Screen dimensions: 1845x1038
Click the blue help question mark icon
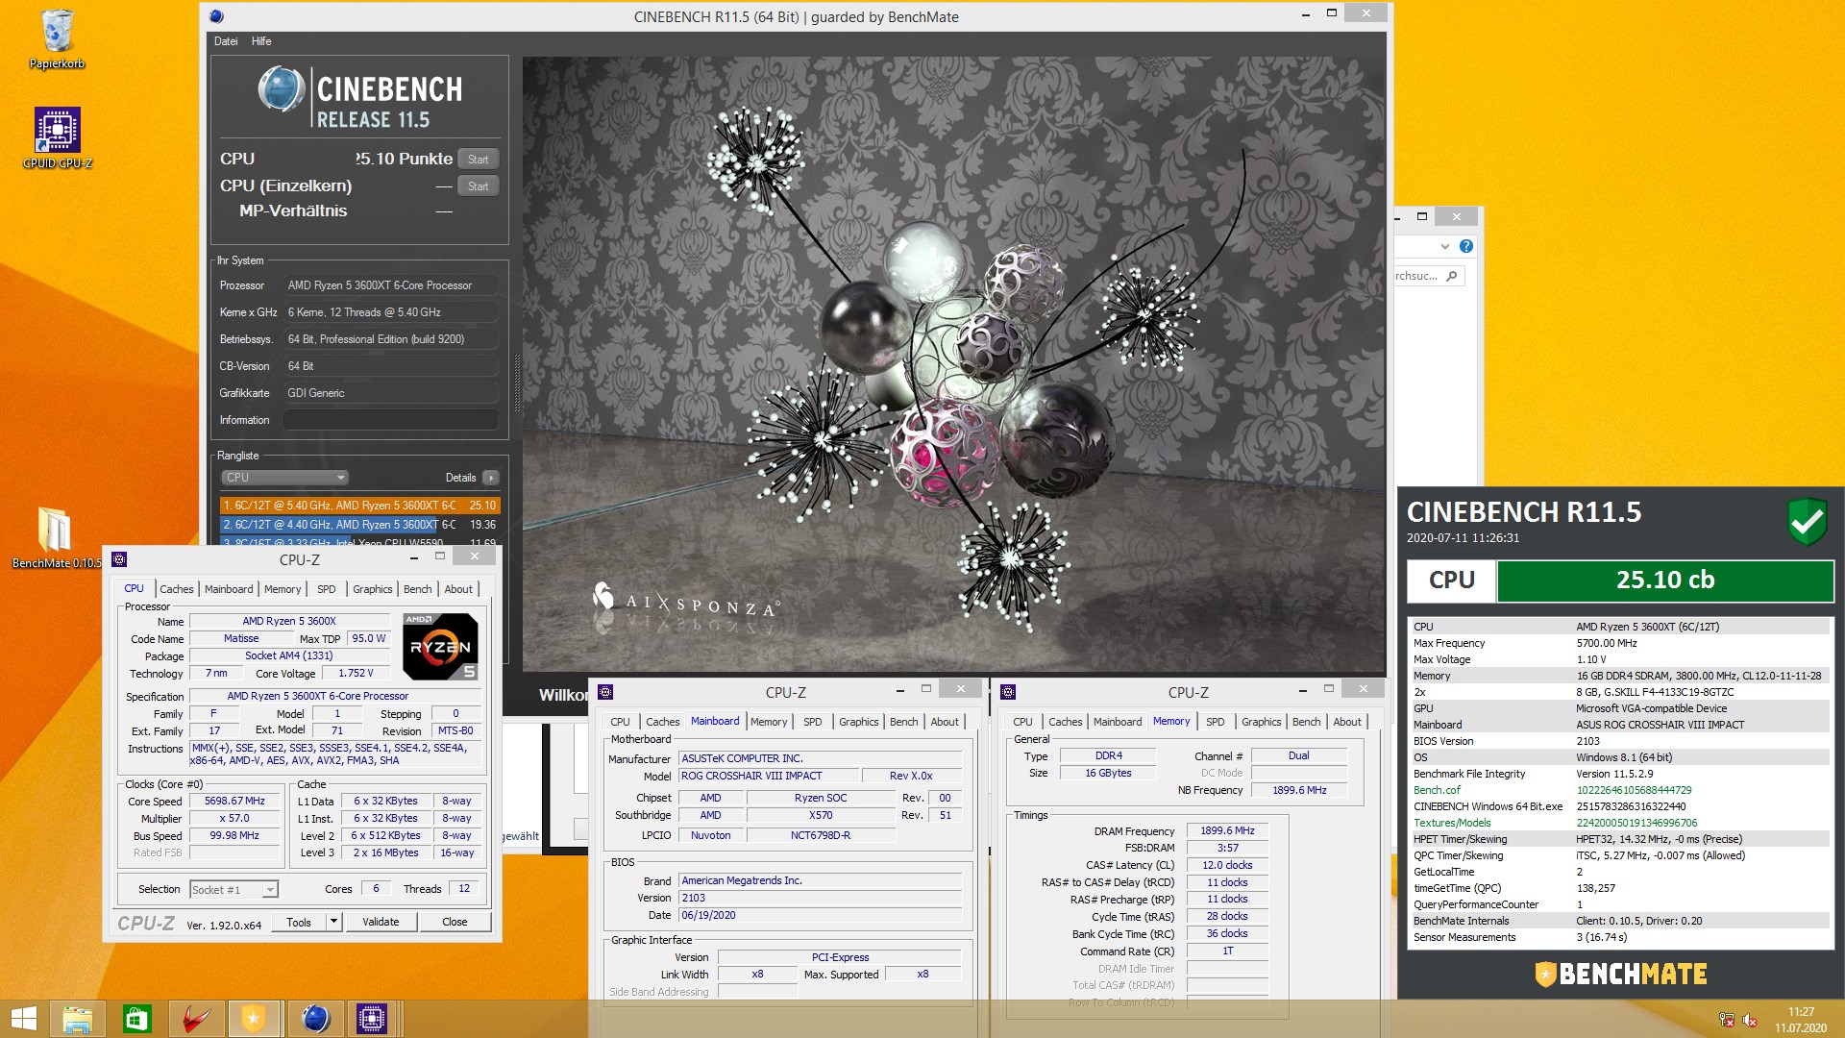click(x=1466, y=246)
